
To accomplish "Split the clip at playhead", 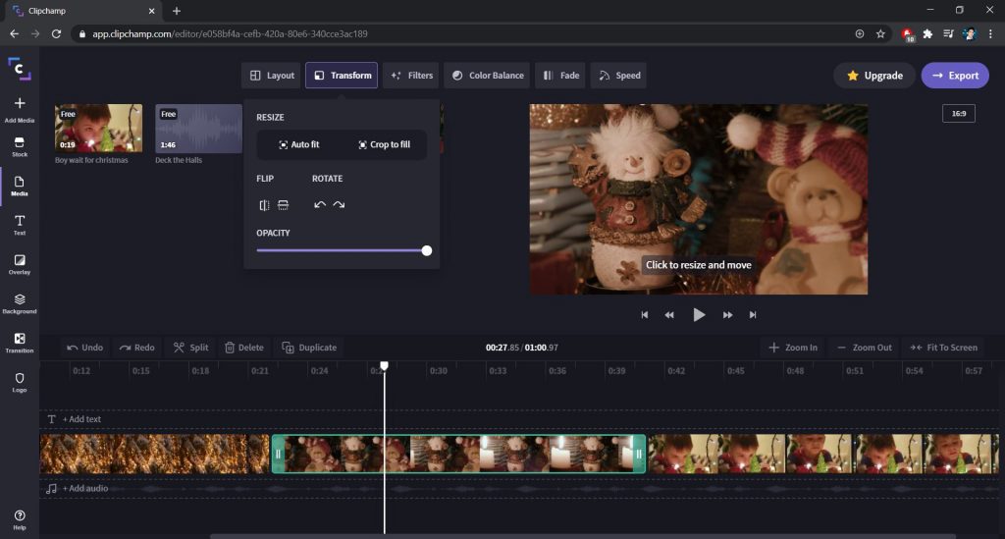I will tap(190, 348).
